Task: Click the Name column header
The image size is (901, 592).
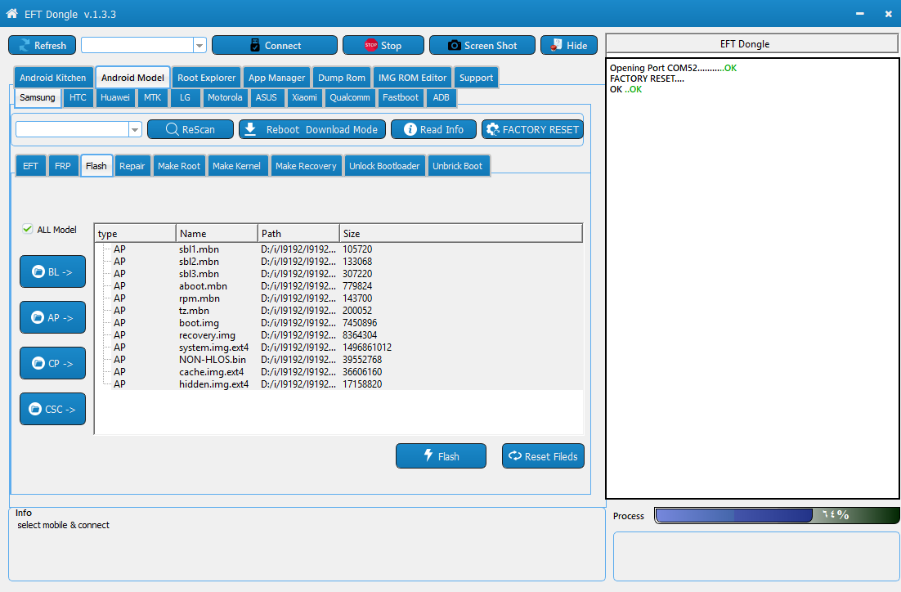Action: 217,233
